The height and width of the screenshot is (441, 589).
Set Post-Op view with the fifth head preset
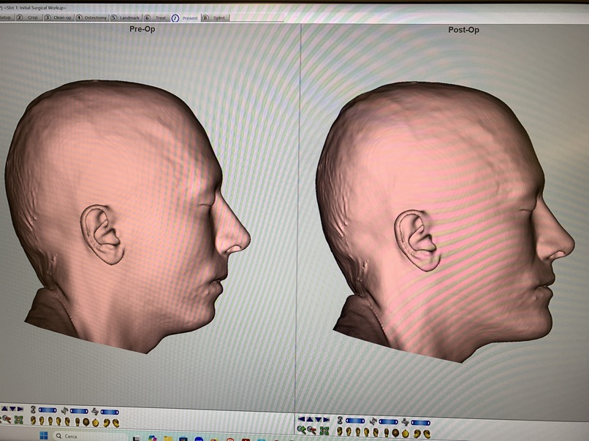pyautogui.click(x=376, y=433)
